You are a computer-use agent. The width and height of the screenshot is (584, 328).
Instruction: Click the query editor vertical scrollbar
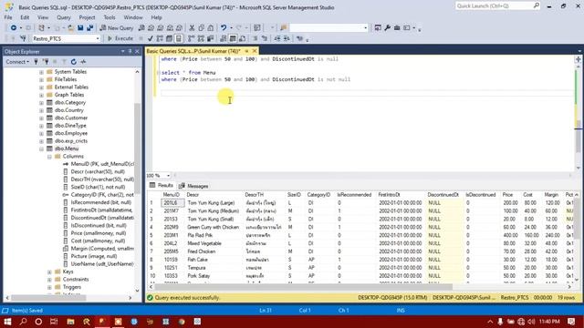click(578, 138)
